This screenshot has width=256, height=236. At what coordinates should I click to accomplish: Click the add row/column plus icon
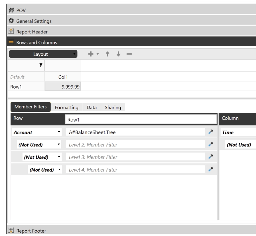pyautogui.click(x=91, y=54)
